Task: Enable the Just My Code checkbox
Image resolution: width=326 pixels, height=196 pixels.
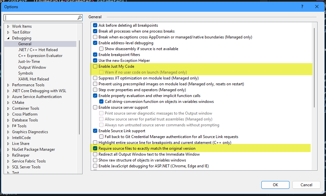Action: pos(95,67)
